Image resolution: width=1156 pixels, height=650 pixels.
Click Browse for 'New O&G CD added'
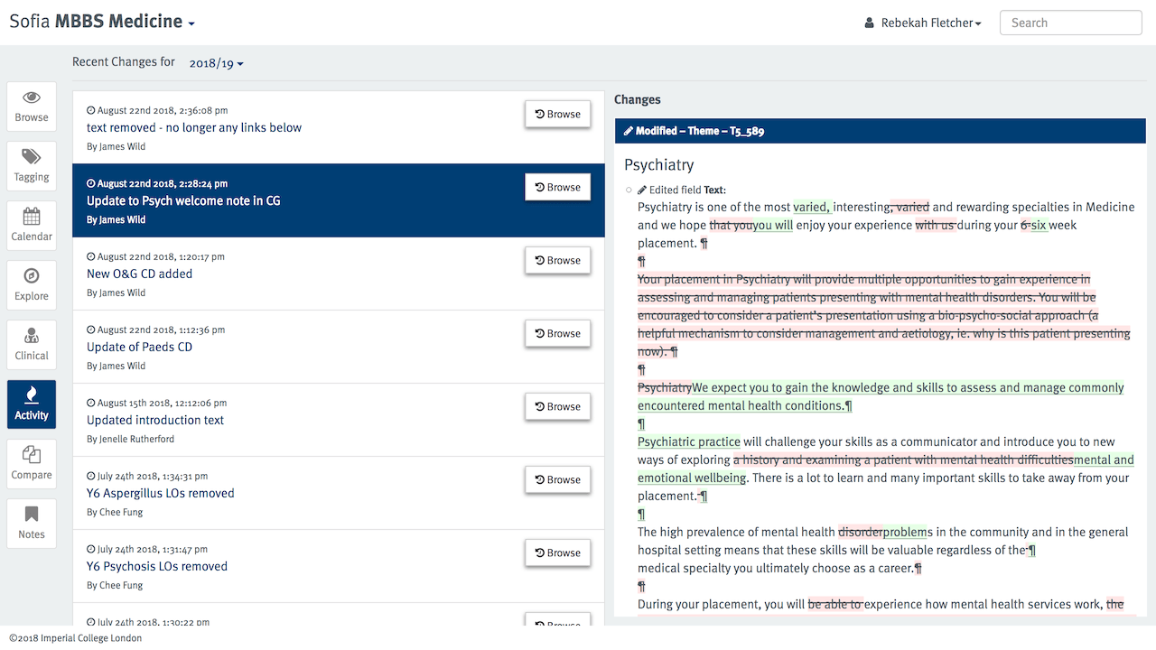(557, 261)
